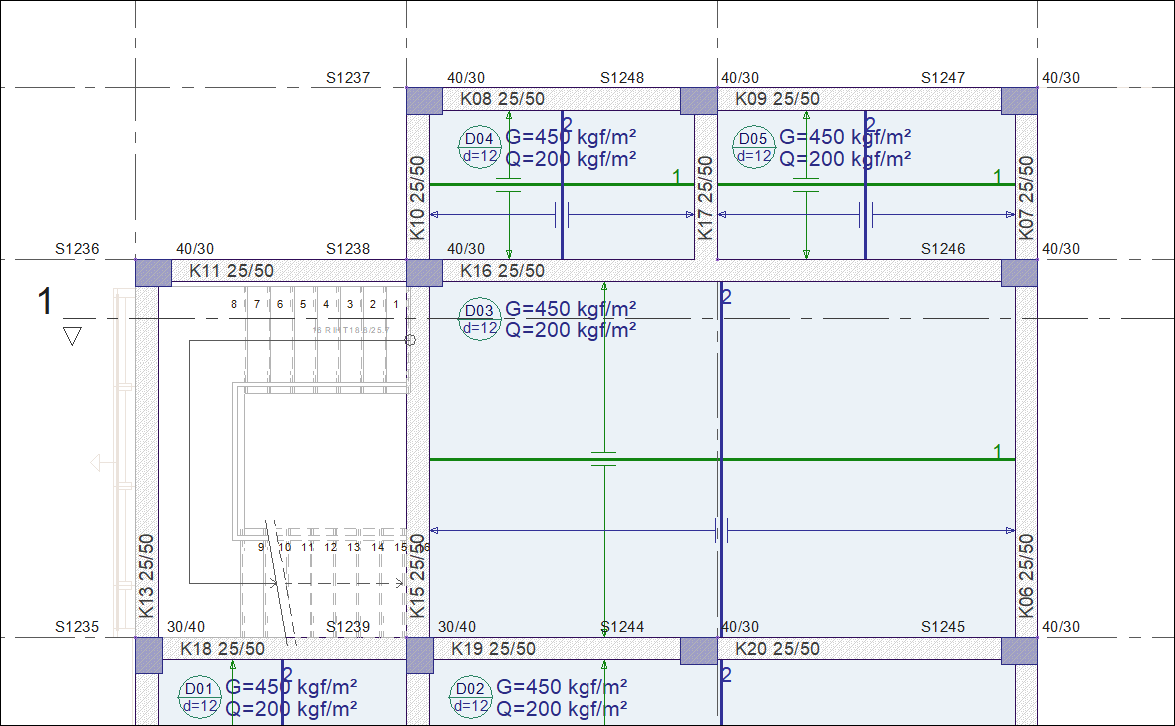Screen dimensions: 1175x726
Task: Click stair step number 5
Action: click(x=303, y=305)
